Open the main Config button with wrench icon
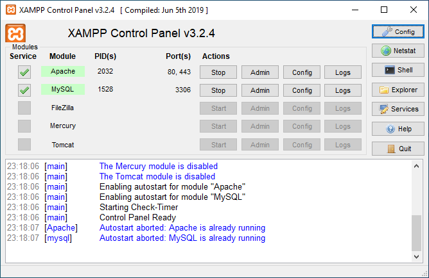The height and width of the screenshot is (278, 429). [x=398, y=31]
